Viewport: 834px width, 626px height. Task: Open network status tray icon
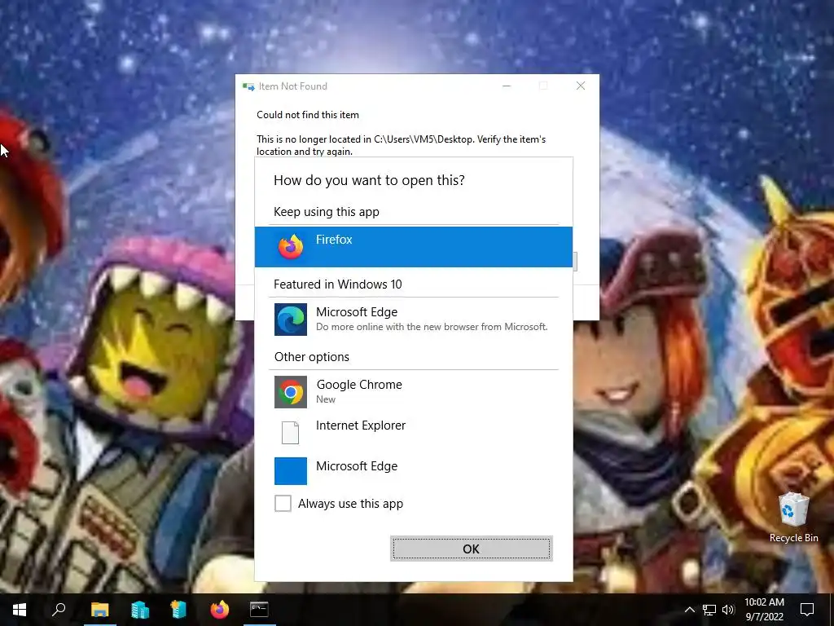tap(709, 610)
